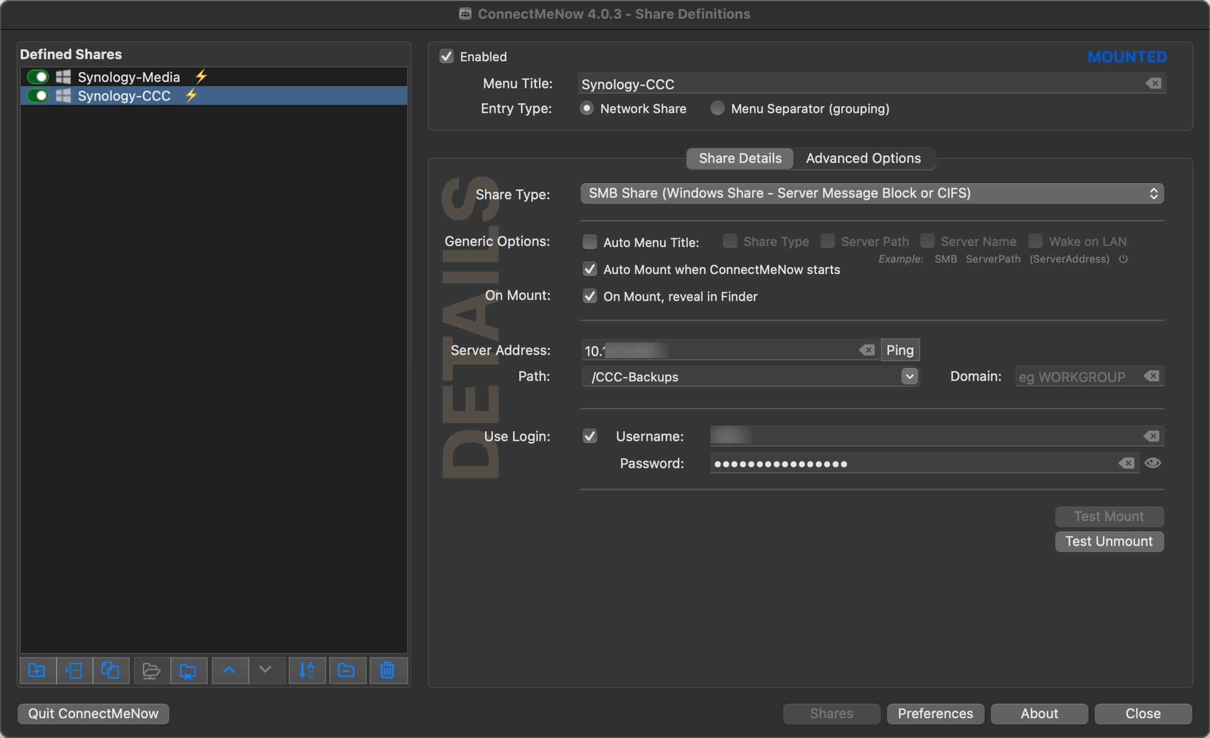Click the lightning bolt beside Synology-CCC
The image size is (1210, 738).
[x=191, y=95]
